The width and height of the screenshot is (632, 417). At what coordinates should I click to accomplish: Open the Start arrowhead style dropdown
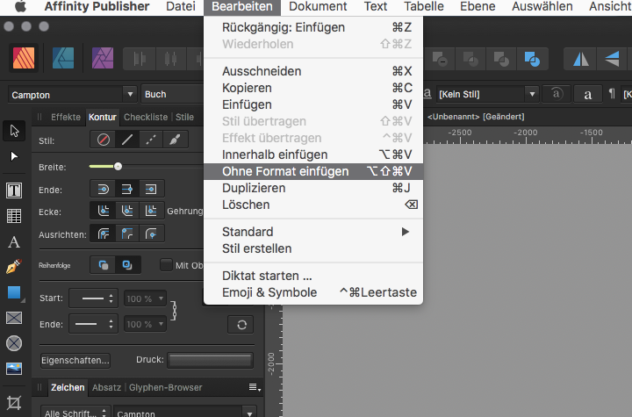94,298
